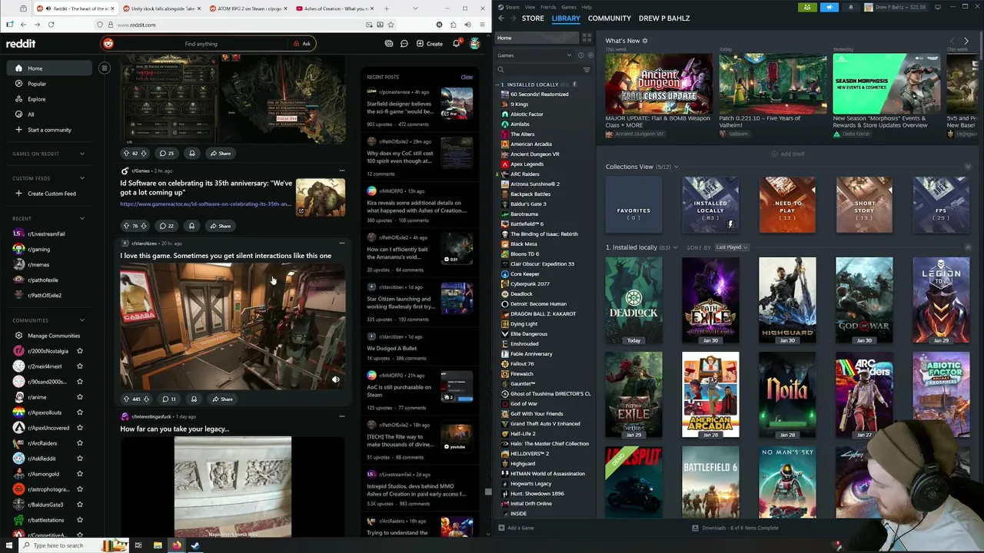The image size is (984, 553).
Task: Favorite r/astrophotography with star
Action: click(79, 489)
